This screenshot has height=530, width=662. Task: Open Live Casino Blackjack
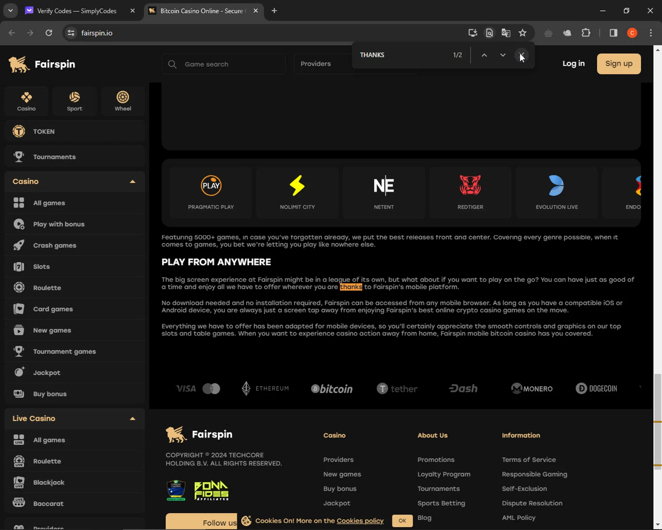[75, 482]
